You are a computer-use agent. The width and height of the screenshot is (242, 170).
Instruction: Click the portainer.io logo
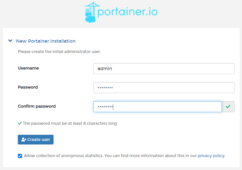point(121,12)
